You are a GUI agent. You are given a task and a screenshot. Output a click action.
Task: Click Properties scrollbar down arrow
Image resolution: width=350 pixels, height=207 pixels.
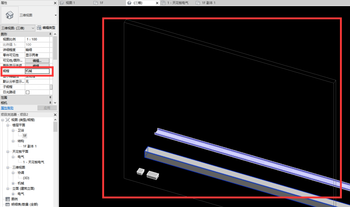55,103
